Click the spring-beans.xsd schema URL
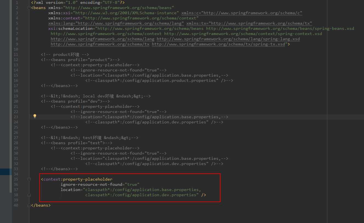Viewport: 364px width, 223px height. coord(280,28)
